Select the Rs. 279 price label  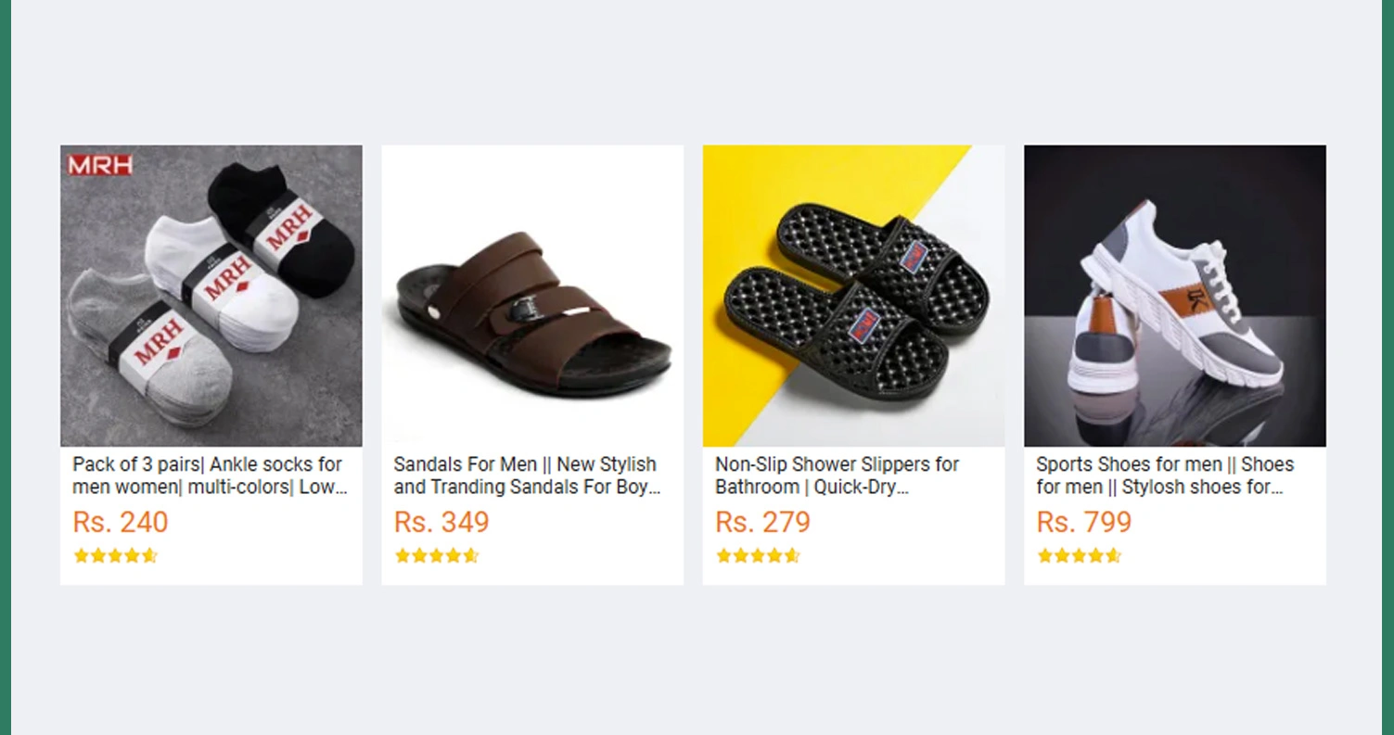(x=762, y=522)
